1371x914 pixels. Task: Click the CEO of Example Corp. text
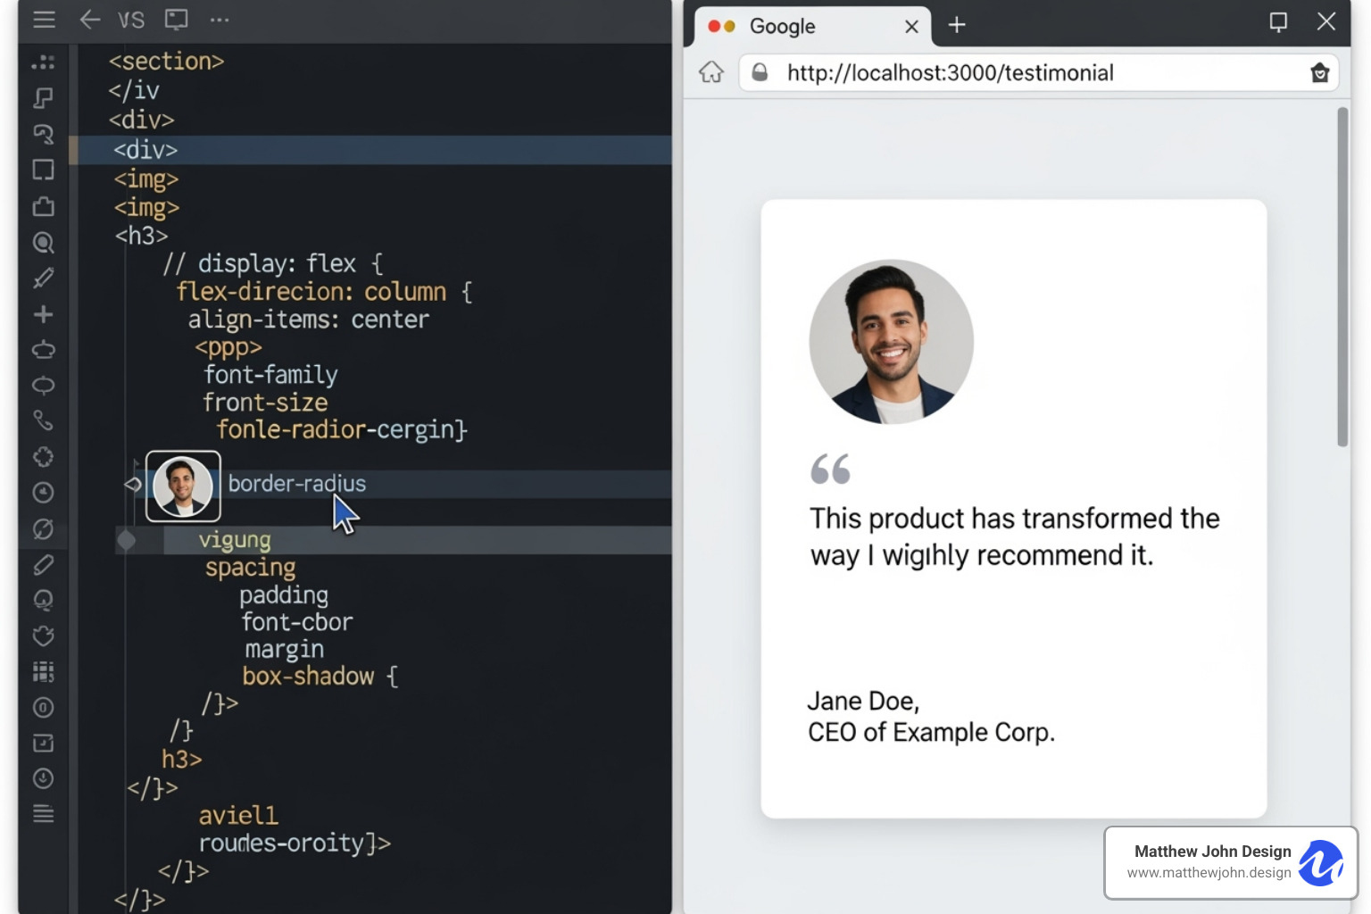931,733
